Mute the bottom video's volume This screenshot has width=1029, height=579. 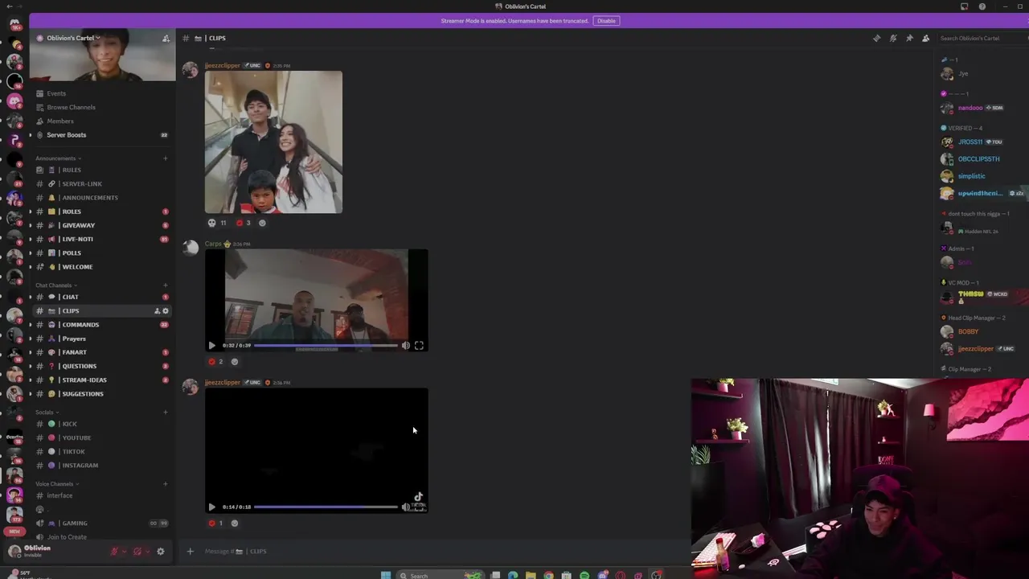click(x=405, y=507)
